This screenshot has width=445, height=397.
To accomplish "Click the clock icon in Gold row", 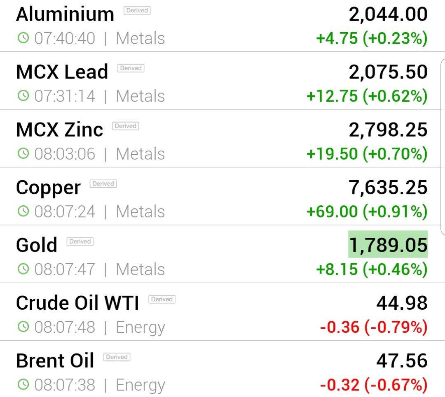I will click(x=23, y=269).
